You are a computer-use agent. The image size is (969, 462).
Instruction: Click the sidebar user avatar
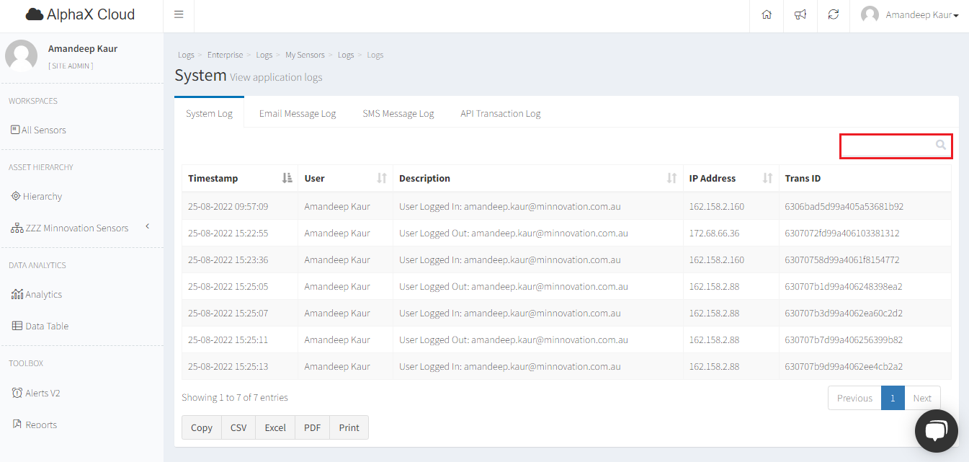tap(22, 56)
